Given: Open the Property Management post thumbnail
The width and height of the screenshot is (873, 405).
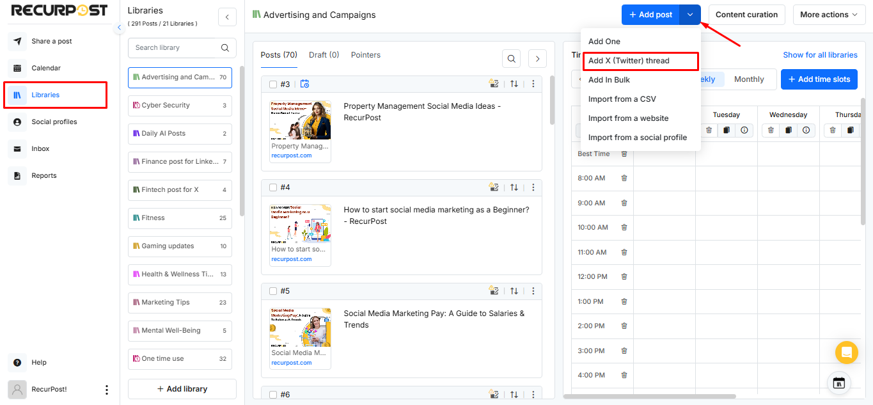Looking at the screenshot, I should (x=301, y=120).
